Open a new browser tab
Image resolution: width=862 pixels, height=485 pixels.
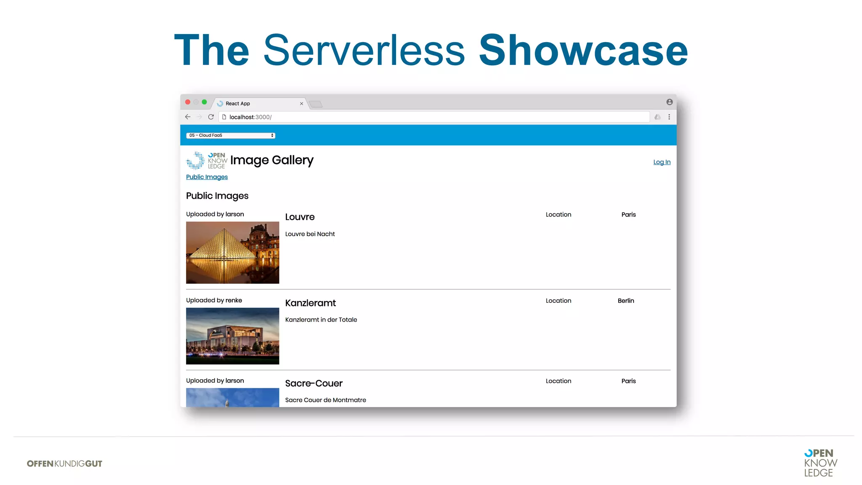pyautogui.click(x=316, y=104)
